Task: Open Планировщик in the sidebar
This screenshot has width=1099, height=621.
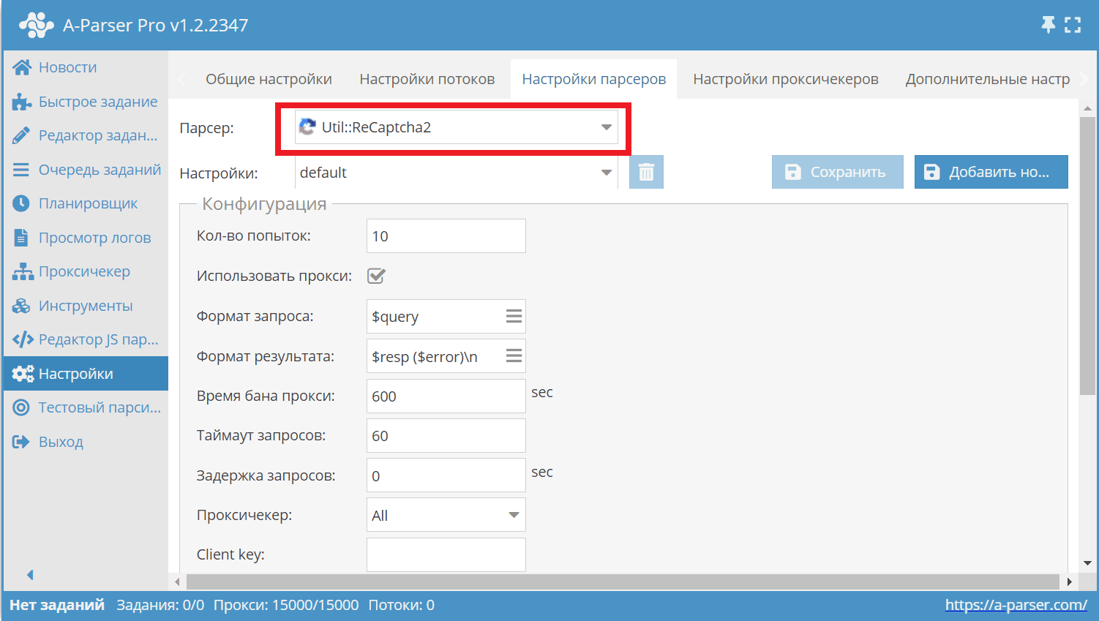Action: coord(86,203)
